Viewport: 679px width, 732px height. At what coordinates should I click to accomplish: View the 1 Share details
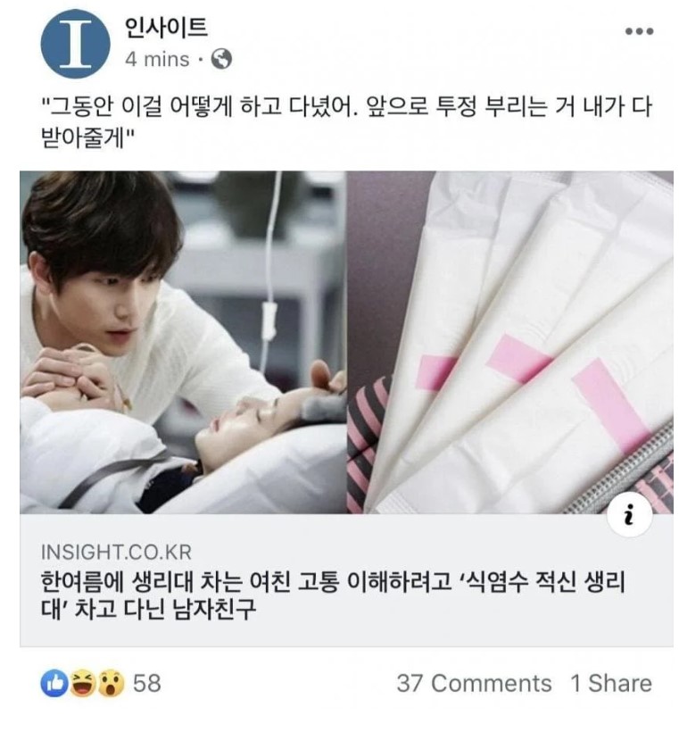[611, 684]
